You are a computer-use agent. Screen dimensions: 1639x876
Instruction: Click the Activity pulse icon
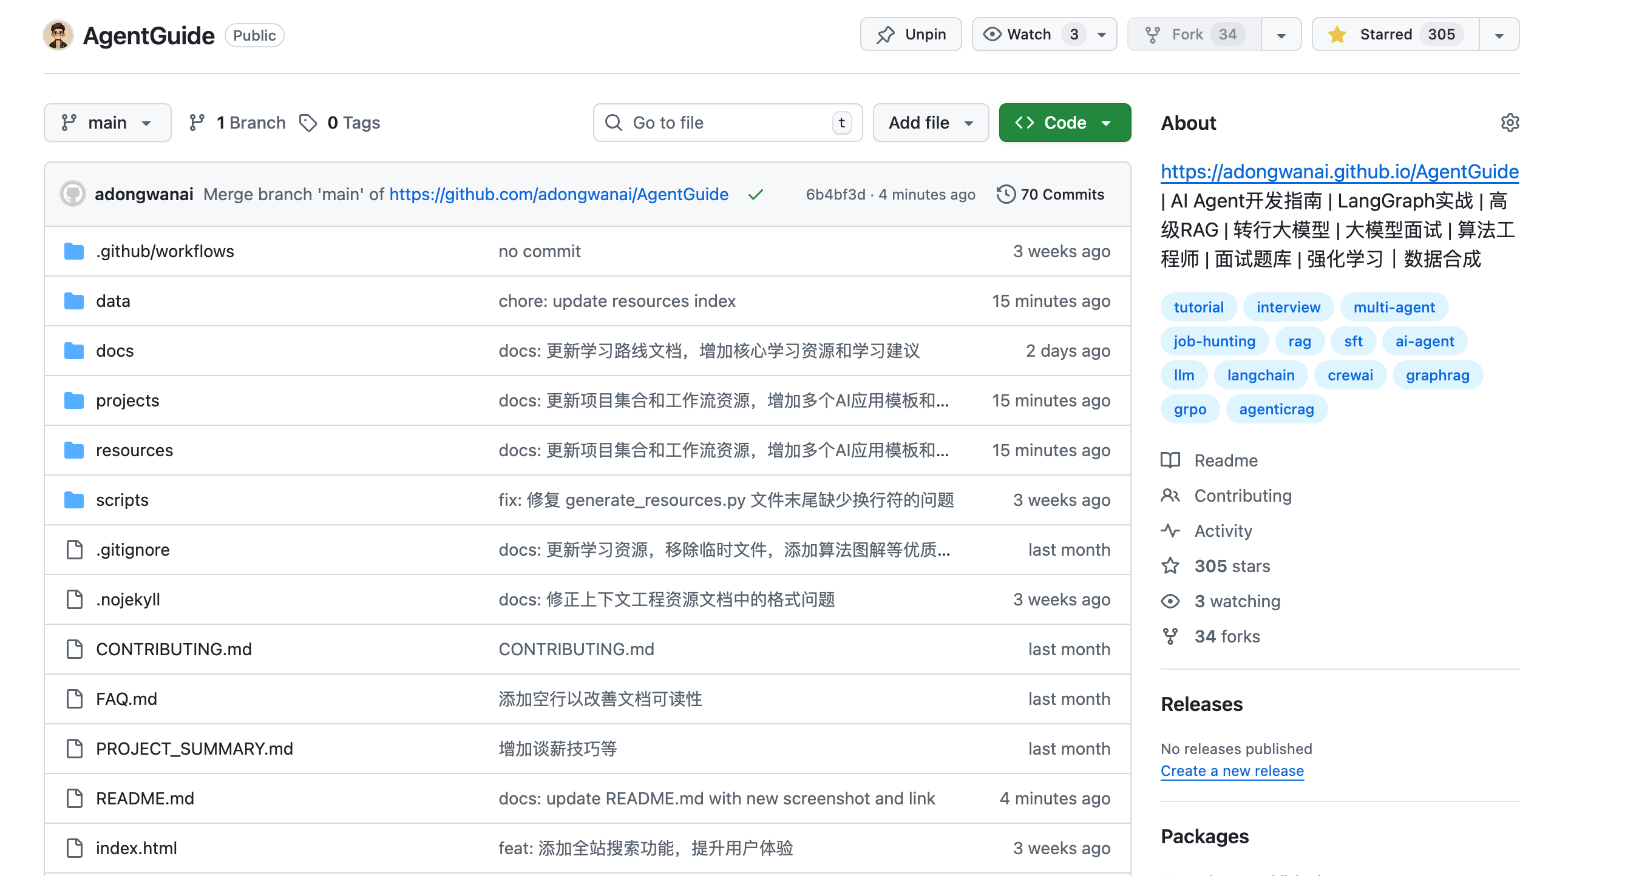pos(1170,531)
